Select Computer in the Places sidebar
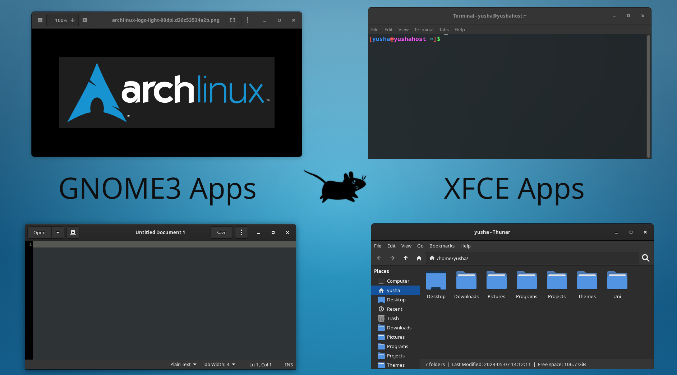677x375 pixels. point(395,281)
